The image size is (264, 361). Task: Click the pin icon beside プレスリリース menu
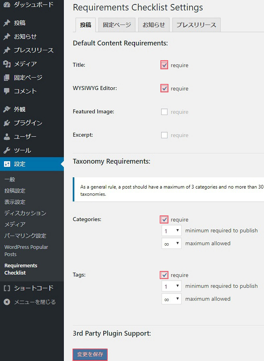[7, 50]
